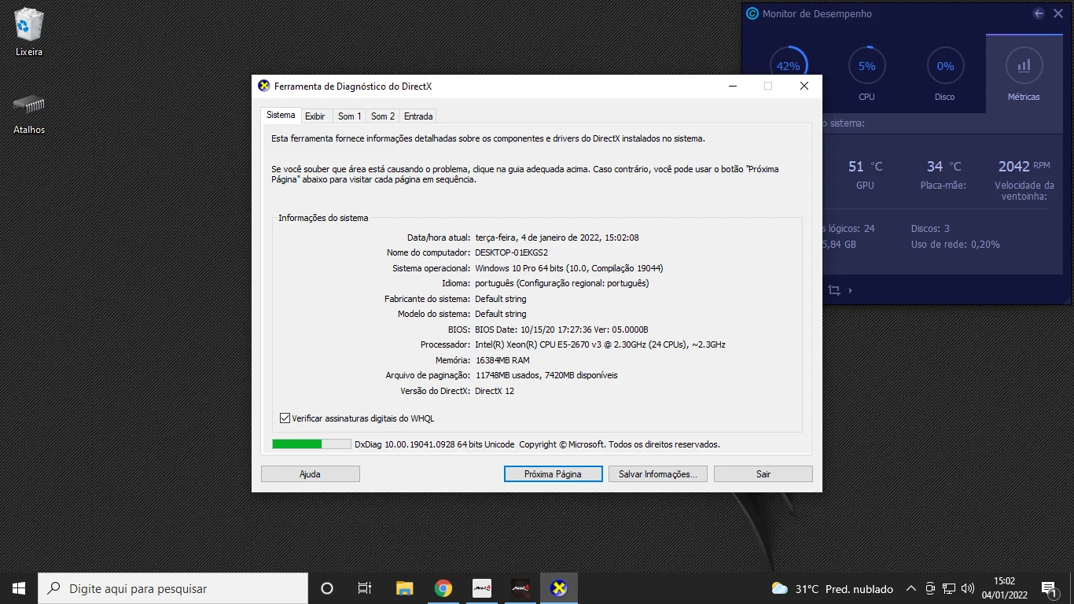Open the Som 1 tab
Viewport: 1074px width, 604px height.
[x=350, y=116]
